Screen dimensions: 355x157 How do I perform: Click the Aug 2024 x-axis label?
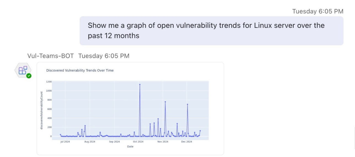[x=90, y=142]
